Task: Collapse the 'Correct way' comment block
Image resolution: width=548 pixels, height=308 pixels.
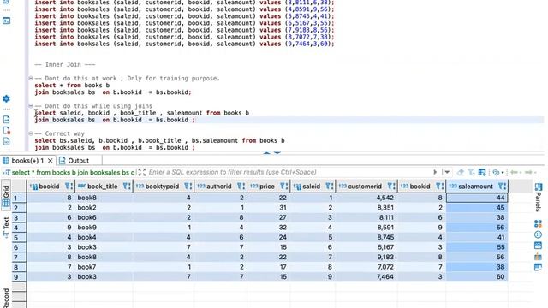Action: [31, 133]
